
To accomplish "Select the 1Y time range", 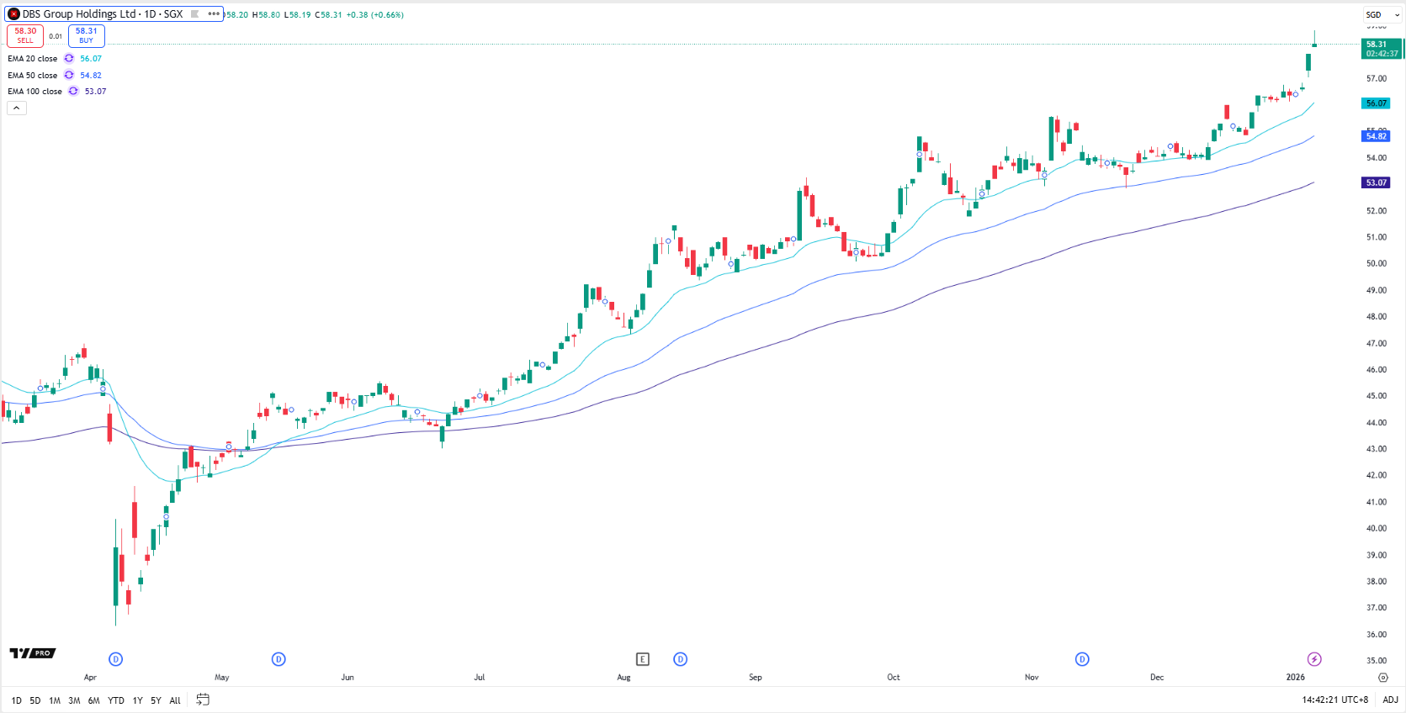I will (137, 700).
